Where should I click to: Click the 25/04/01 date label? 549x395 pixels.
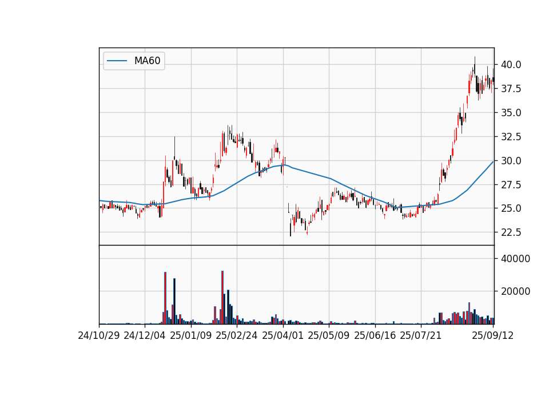[283, 335]
